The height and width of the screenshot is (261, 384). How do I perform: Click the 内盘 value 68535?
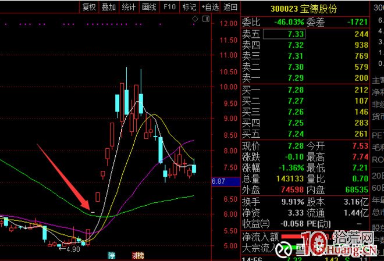tap(357, 190)
